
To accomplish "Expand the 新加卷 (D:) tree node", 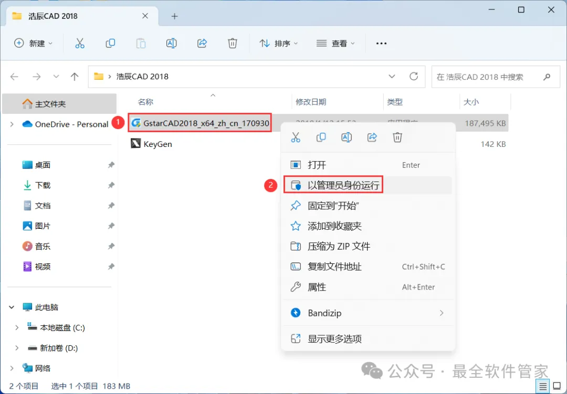I will [17, 348].
